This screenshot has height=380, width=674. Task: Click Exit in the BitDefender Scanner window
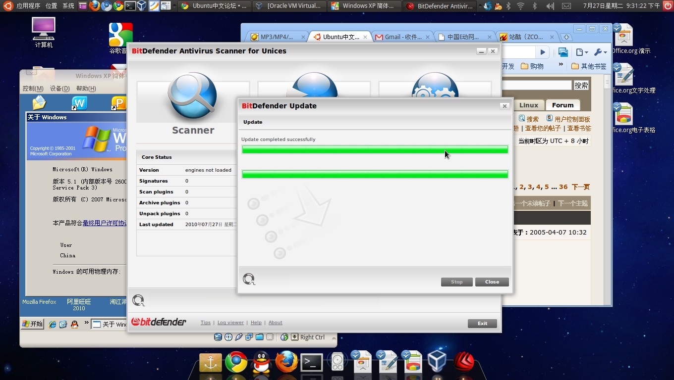pyautogui.click(x=482, y=324)
